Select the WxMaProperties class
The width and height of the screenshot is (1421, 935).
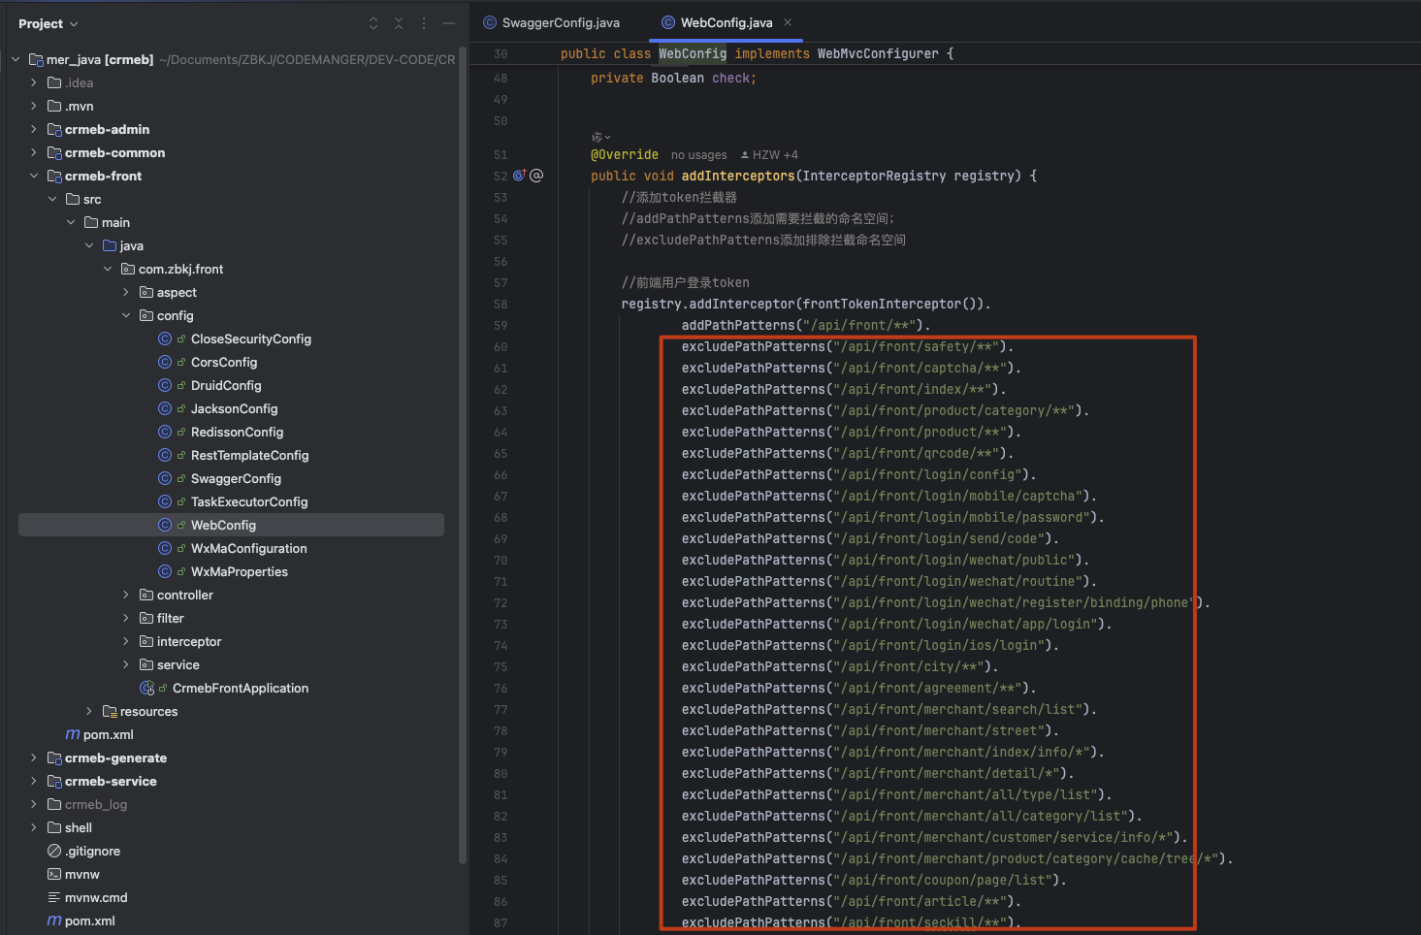(239, 571)
